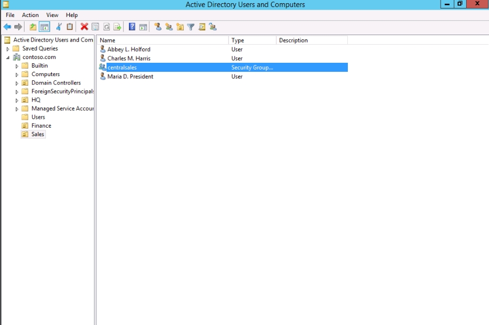This screenshot has width=489, height=325.
Task: Expand the Builtin container
Action: pyautogui.click(x=17, y=66)
